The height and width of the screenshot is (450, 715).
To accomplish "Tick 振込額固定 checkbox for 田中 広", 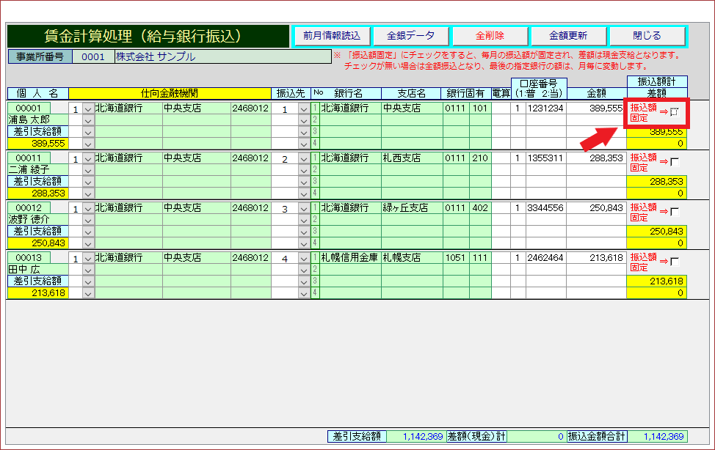I will [x=675, y=262].
